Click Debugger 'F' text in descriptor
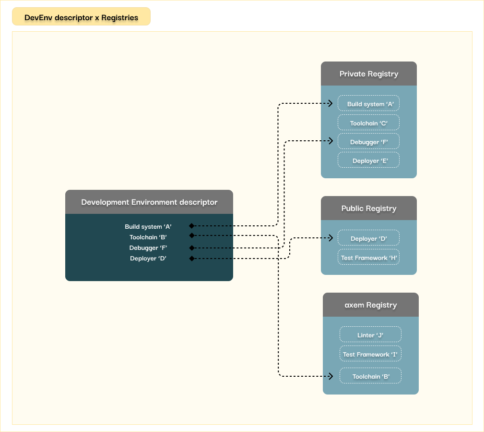This screenshot has height=432, width=484. 148,247
